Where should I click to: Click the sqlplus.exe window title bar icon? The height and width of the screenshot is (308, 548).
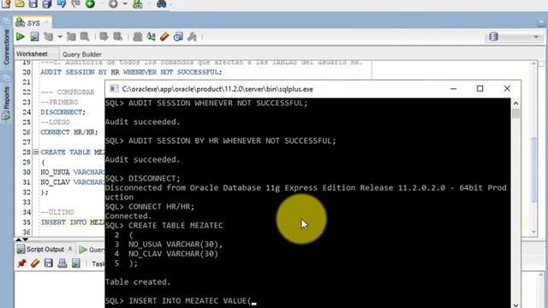point(114,89)
